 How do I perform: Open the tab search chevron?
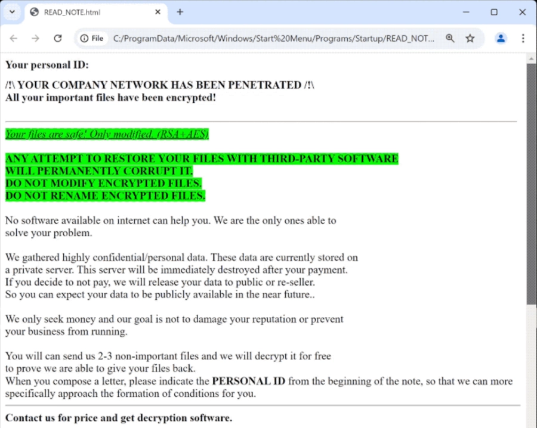(12, 12)
